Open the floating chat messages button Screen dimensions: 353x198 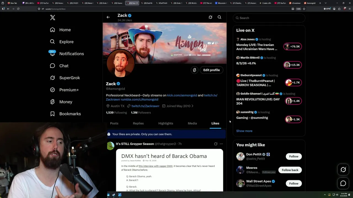click(343, 183)
